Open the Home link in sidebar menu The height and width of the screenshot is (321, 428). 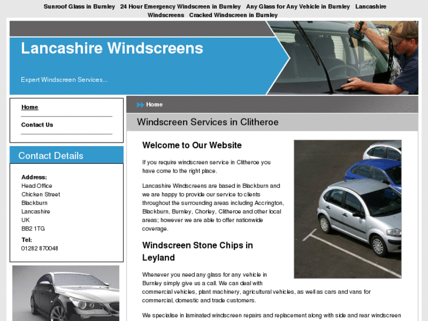[x=30, y=107]
